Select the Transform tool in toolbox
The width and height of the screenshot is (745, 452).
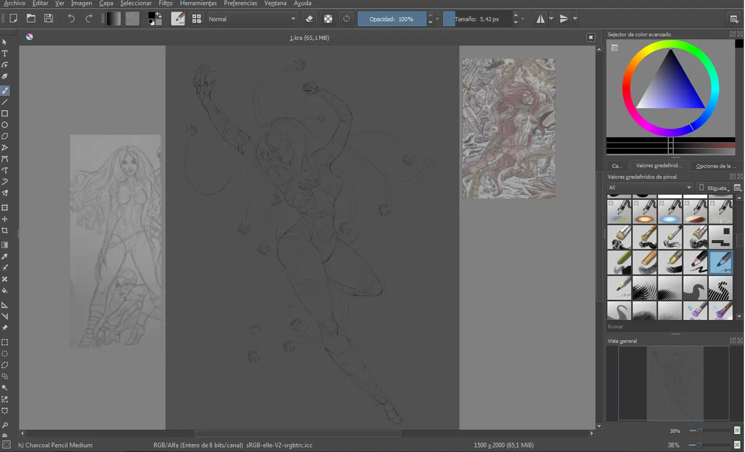pyautogui.click(x=5, y=208)
